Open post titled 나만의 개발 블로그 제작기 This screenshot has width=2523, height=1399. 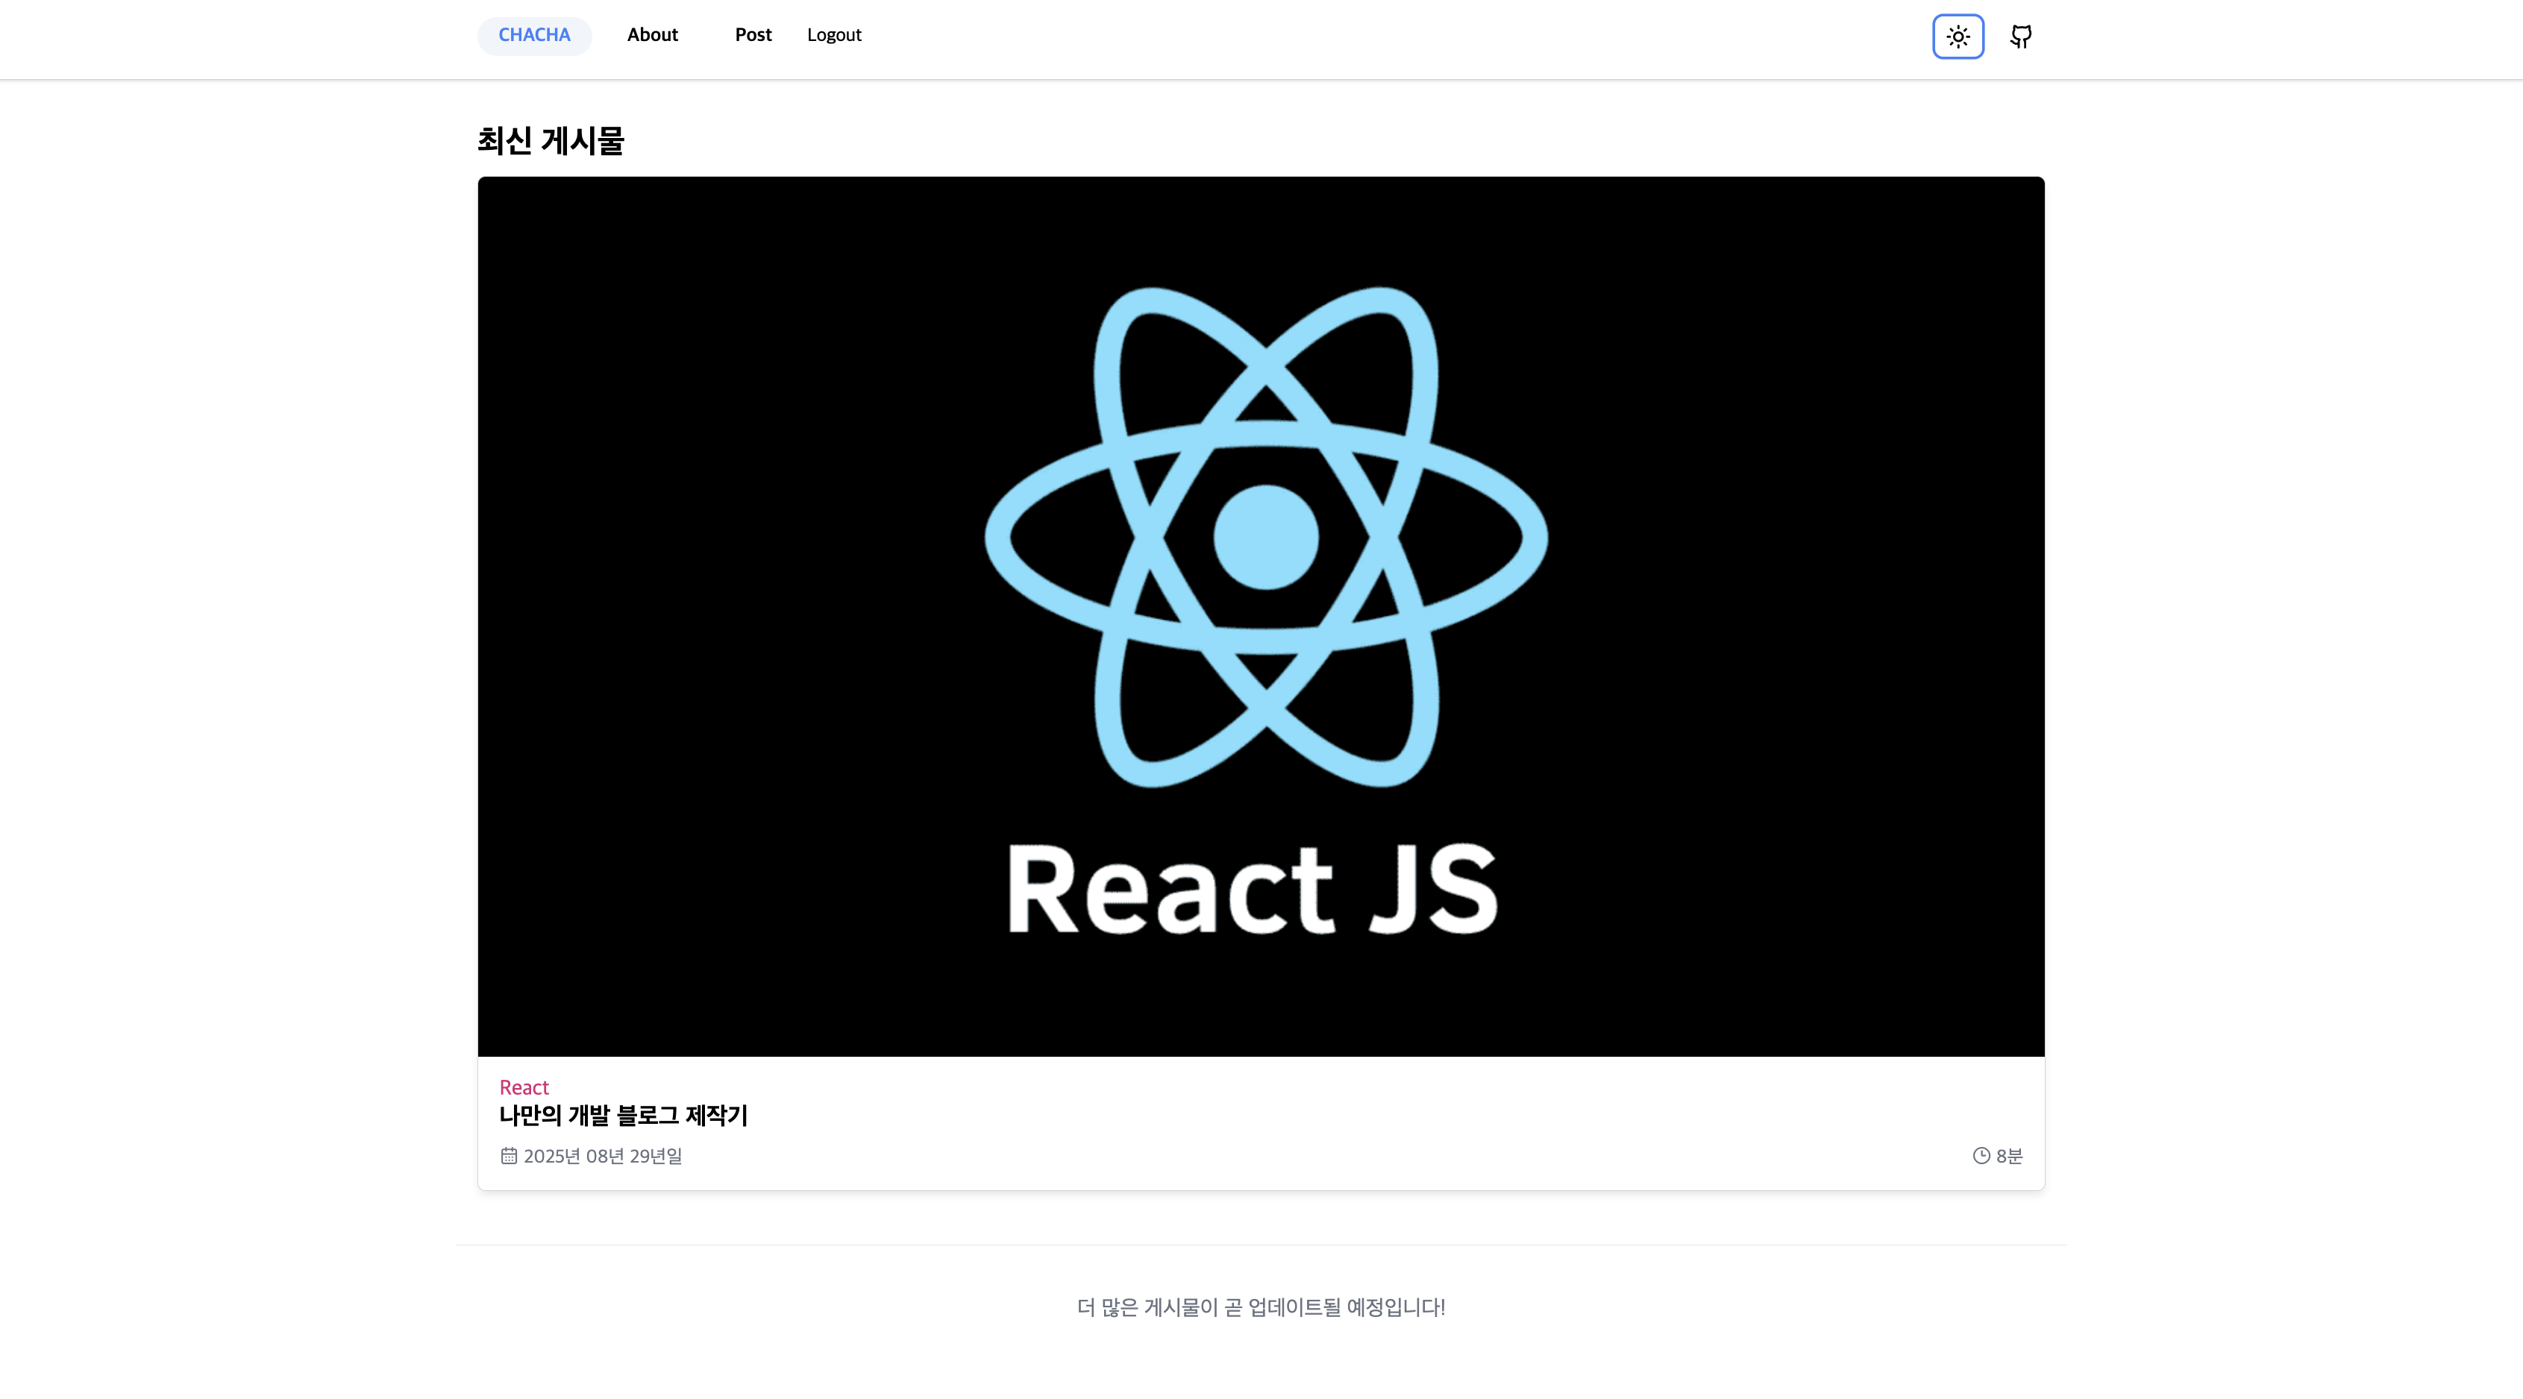tap(623, 1115)
